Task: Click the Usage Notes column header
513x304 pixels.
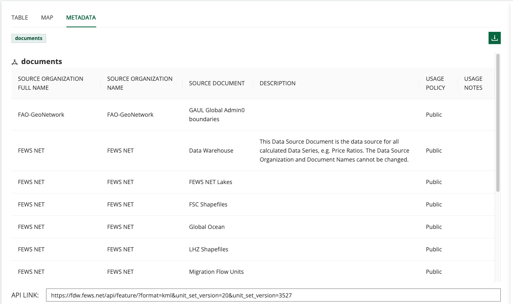Action: [473, 83]
